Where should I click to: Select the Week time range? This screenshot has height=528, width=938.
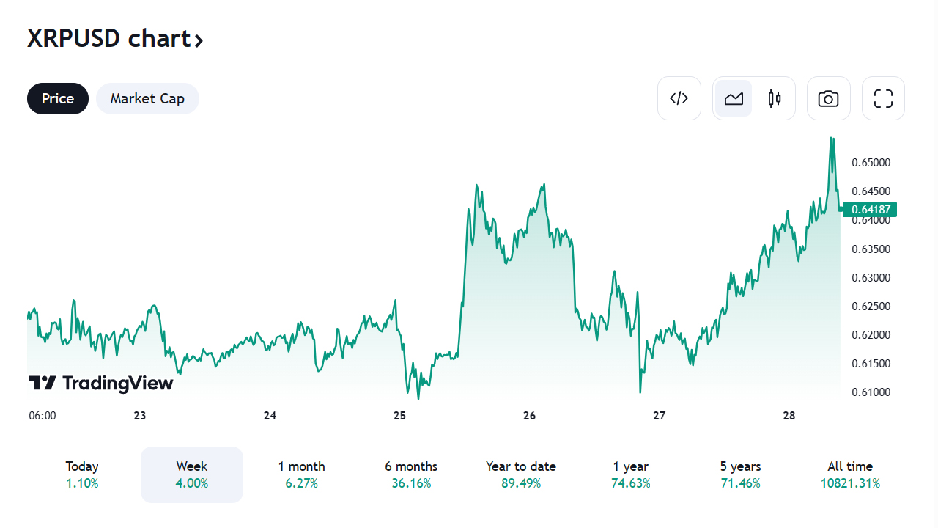pos(192,474)
